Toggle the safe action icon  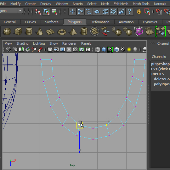click(x=82, y=49)
